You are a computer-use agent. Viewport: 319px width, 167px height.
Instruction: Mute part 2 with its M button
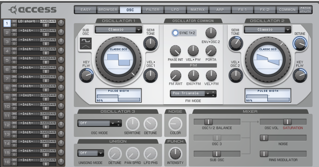(14, 30)
